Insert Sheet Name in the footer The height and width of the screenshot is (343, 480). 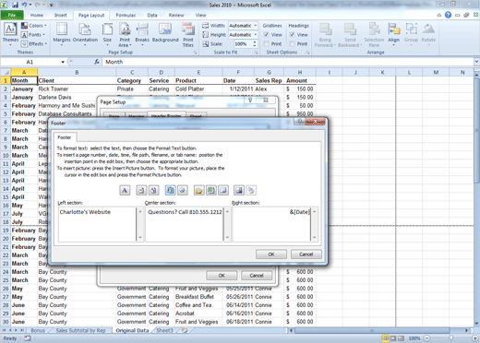click(223, 191)
